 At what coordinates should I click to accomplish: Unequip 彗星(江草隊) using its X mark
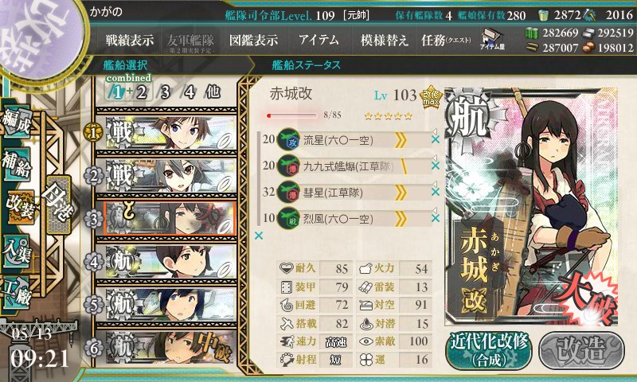435,192
